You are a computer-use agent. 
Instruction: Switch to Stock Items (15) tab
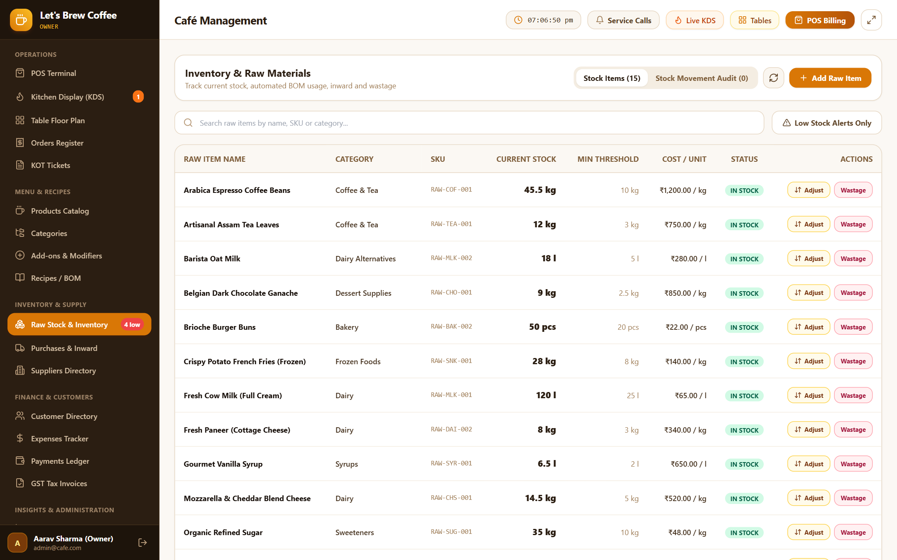pyautogui.click(x=612, y=78)
